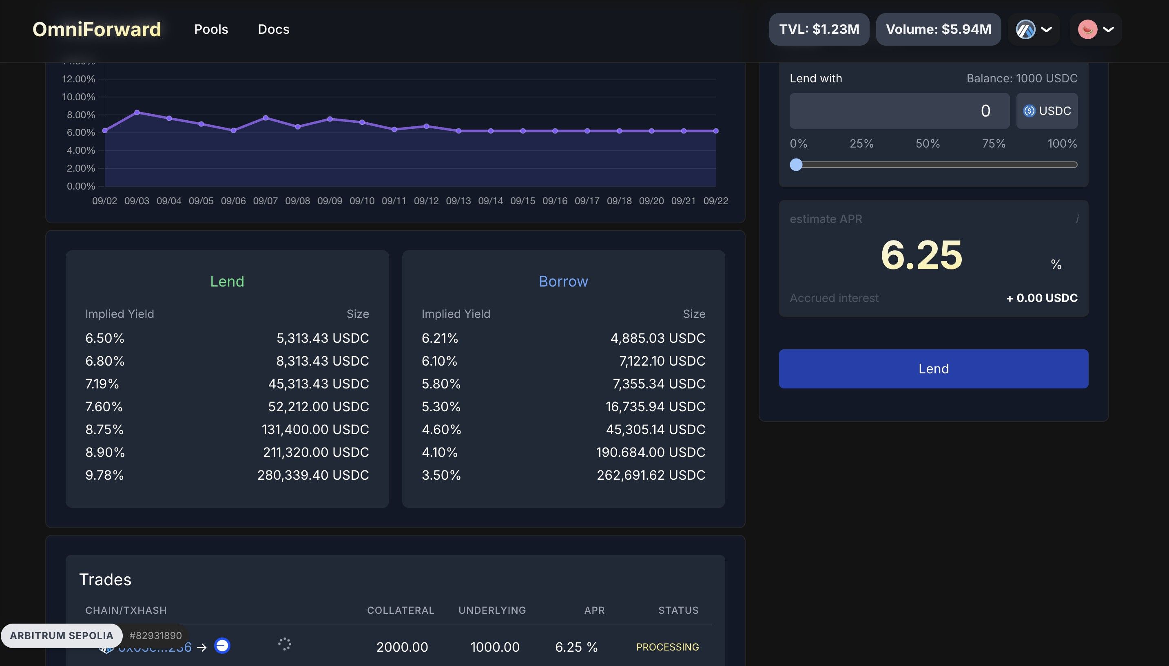Open the trade transaction hash link

click(155, 647)
